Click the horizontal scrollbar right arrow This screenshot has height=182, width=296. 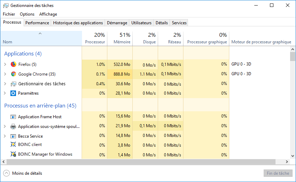click(x=287, y=162)
